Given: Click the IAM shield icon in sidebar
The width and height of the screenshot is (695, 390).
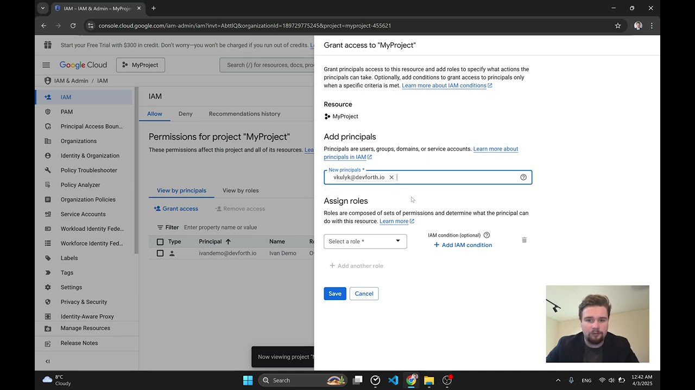Looking at the screenshot, I should 48,97.
